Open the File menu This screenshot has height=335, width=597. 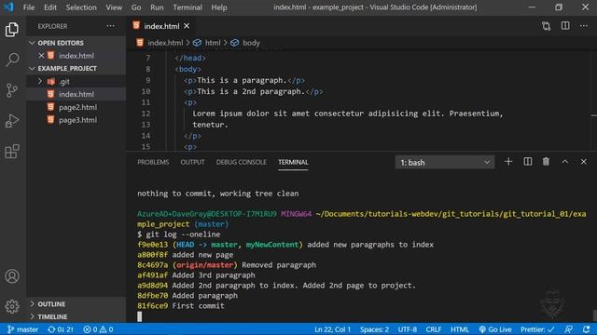click(29, 7)
